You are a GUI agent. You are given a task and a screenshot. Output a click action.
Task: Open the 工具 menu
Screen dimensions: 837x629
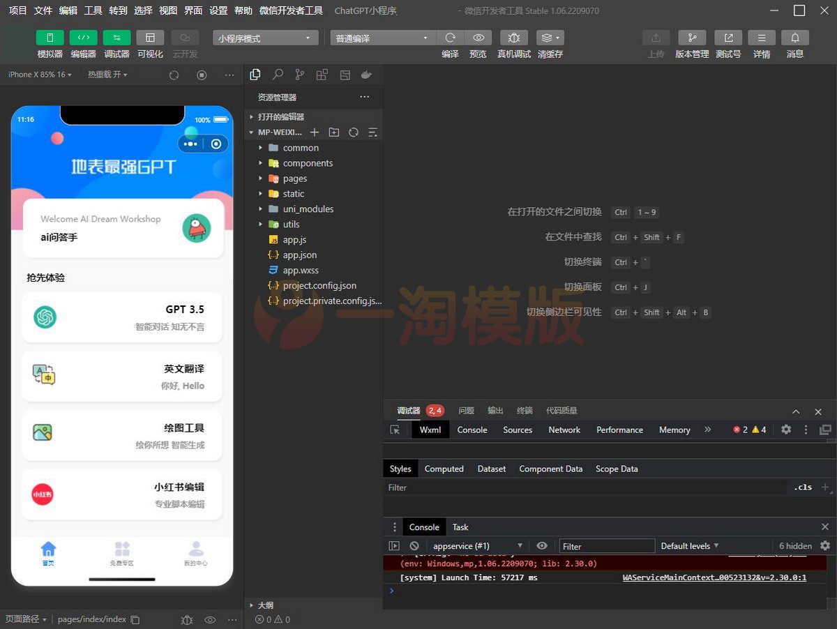(x=93, y=10)
